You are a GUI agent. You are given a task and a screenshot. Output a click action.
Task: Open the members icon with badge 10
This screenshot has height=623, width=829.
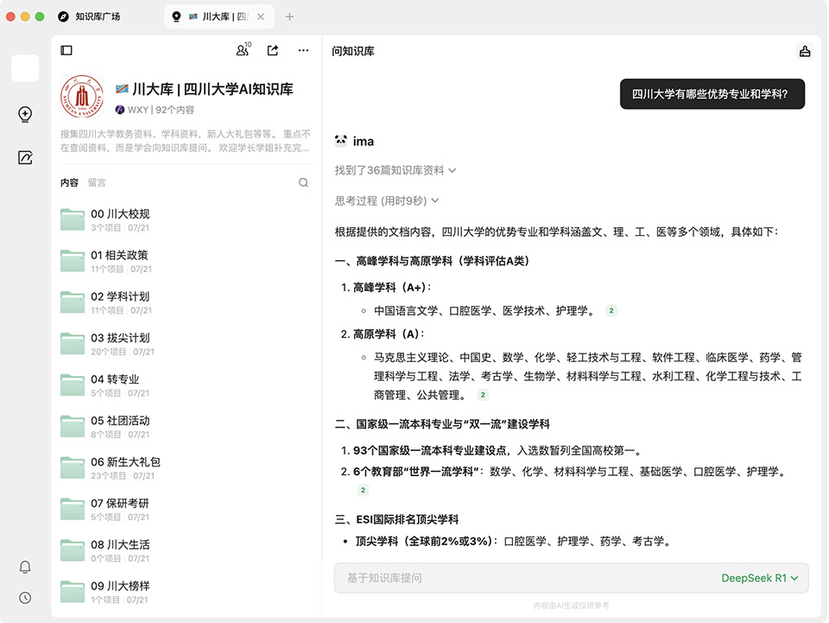click(x=243, y=51)
